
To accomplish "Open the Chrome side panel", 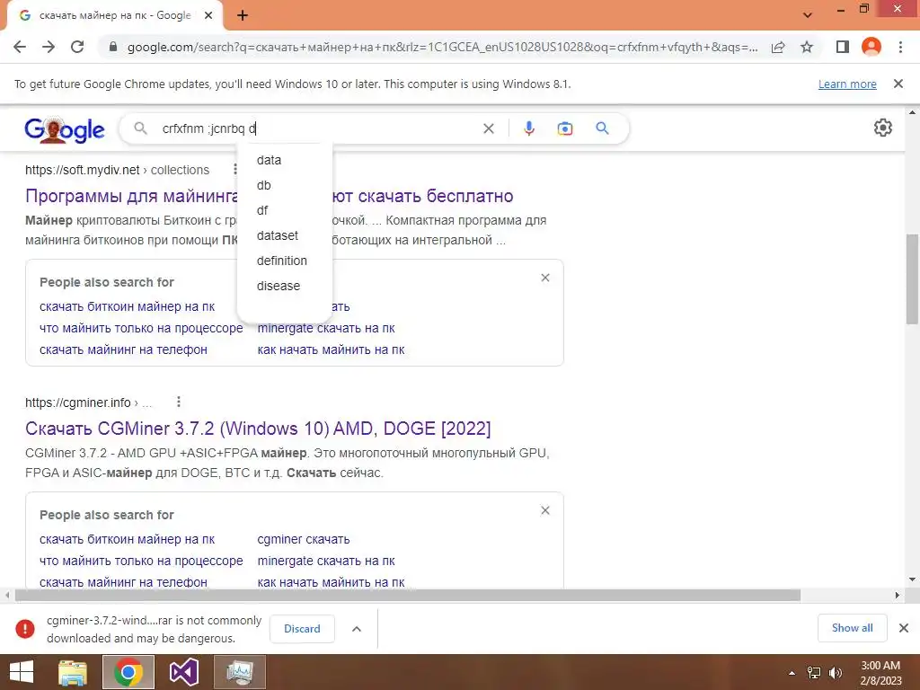I will 843,47.
